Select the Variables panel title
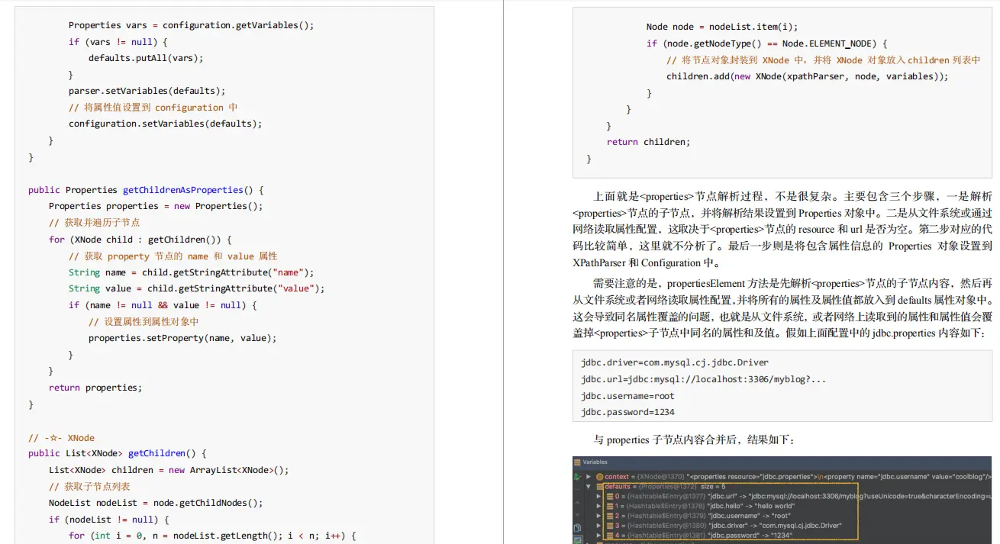This screenshot has height=544, width=1000. tap(595, 462)
